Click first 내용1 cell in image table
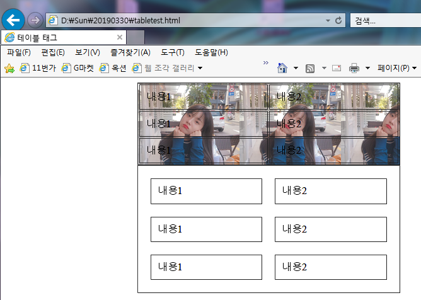Screen dimensions: 421x300 click(204, 97)
